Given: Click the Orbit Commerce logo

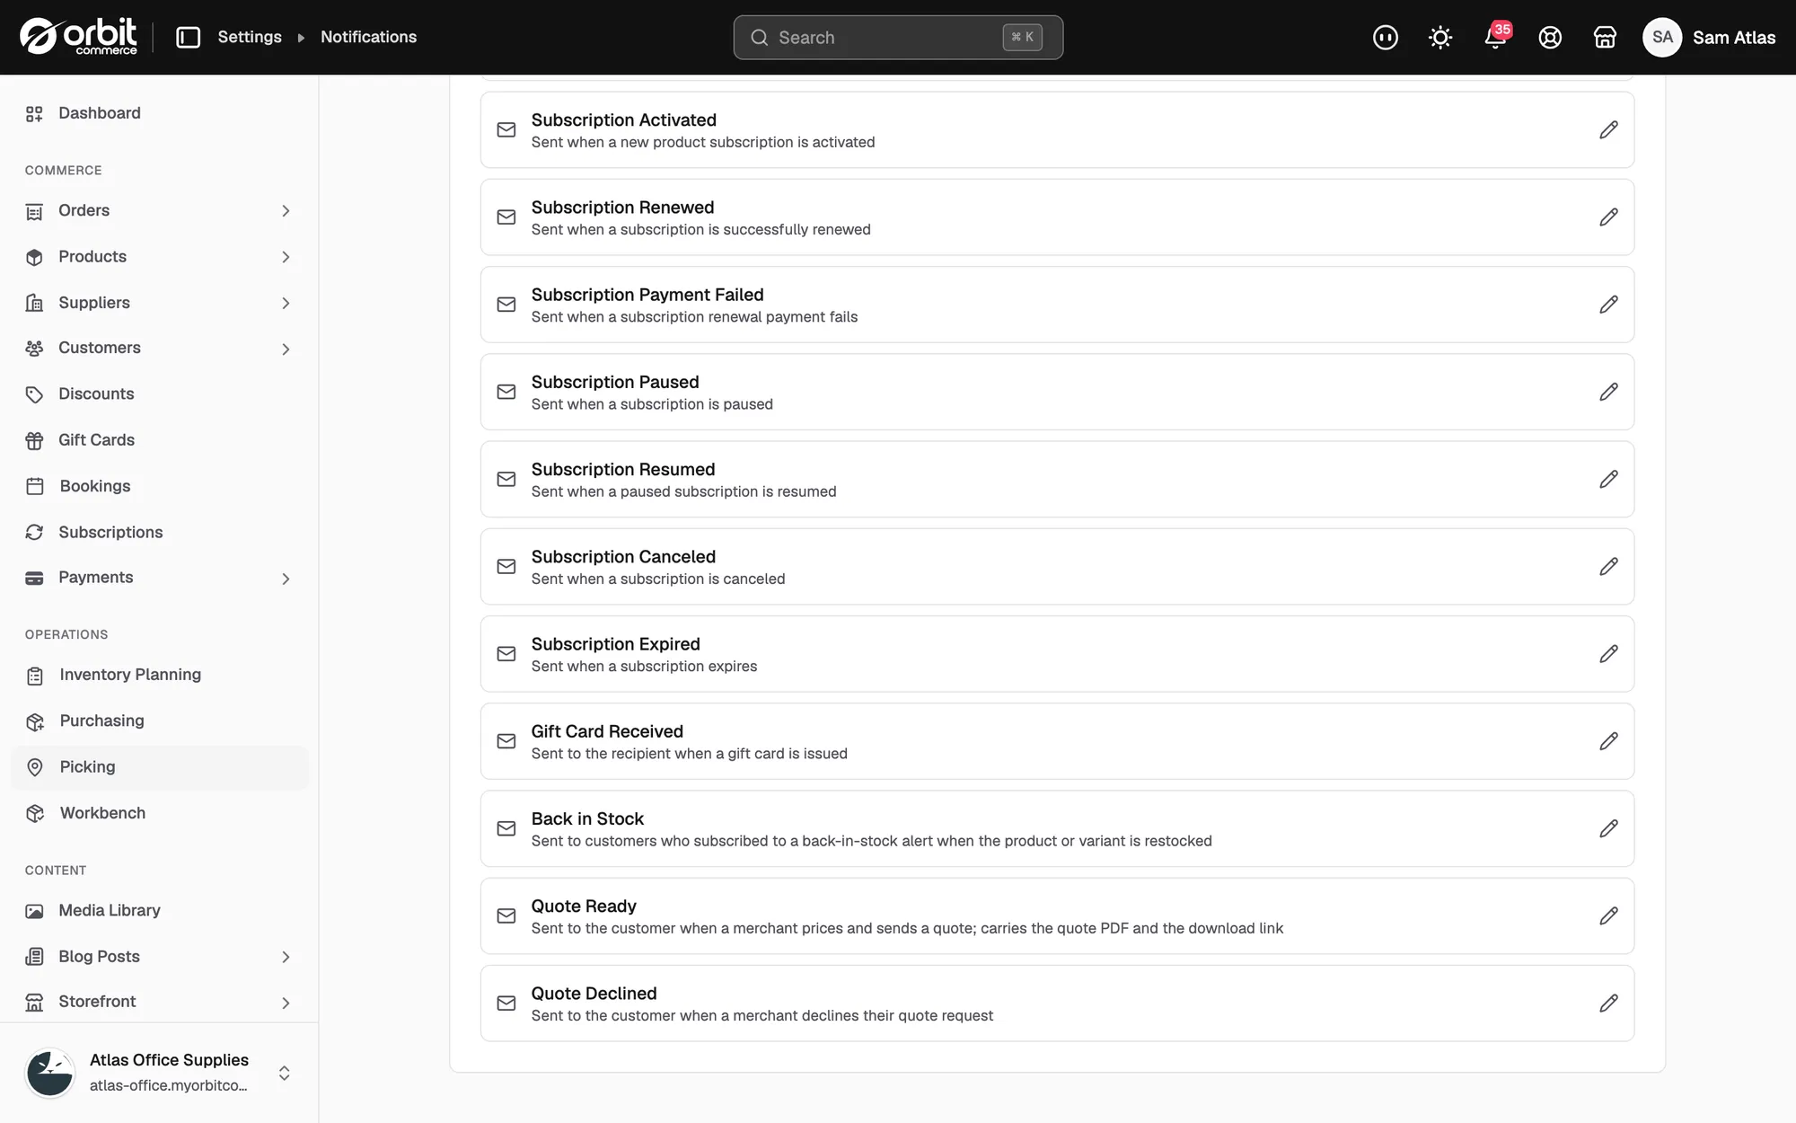Looking at the screenshot, I should pyautogui.click(x=79, y=37).
